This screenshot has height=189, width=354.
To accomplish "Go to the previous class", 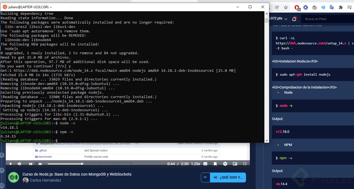I will coord(205,177).
